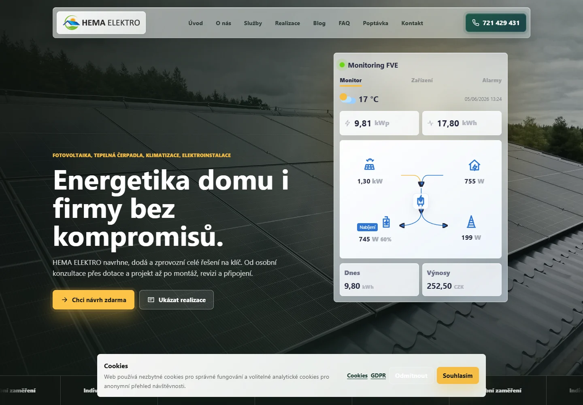
Task: Switch to the Zařízení tab
Action: [x=422, y=80]
